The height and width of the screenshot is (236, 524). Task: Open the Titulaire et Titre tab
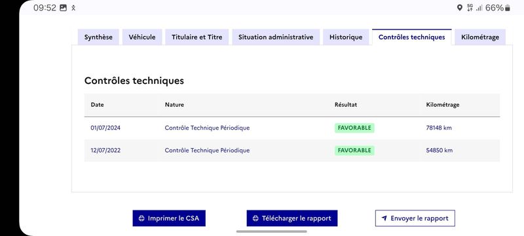click(x=197, y=37)
